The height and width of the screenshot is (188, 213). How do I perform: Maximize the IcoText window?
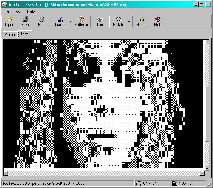point(201,5)
